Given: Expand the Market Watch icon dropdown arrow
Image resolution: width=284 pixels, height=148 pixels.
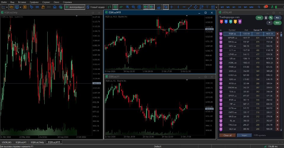Looking at the screenshot, I should coord(20,7).
